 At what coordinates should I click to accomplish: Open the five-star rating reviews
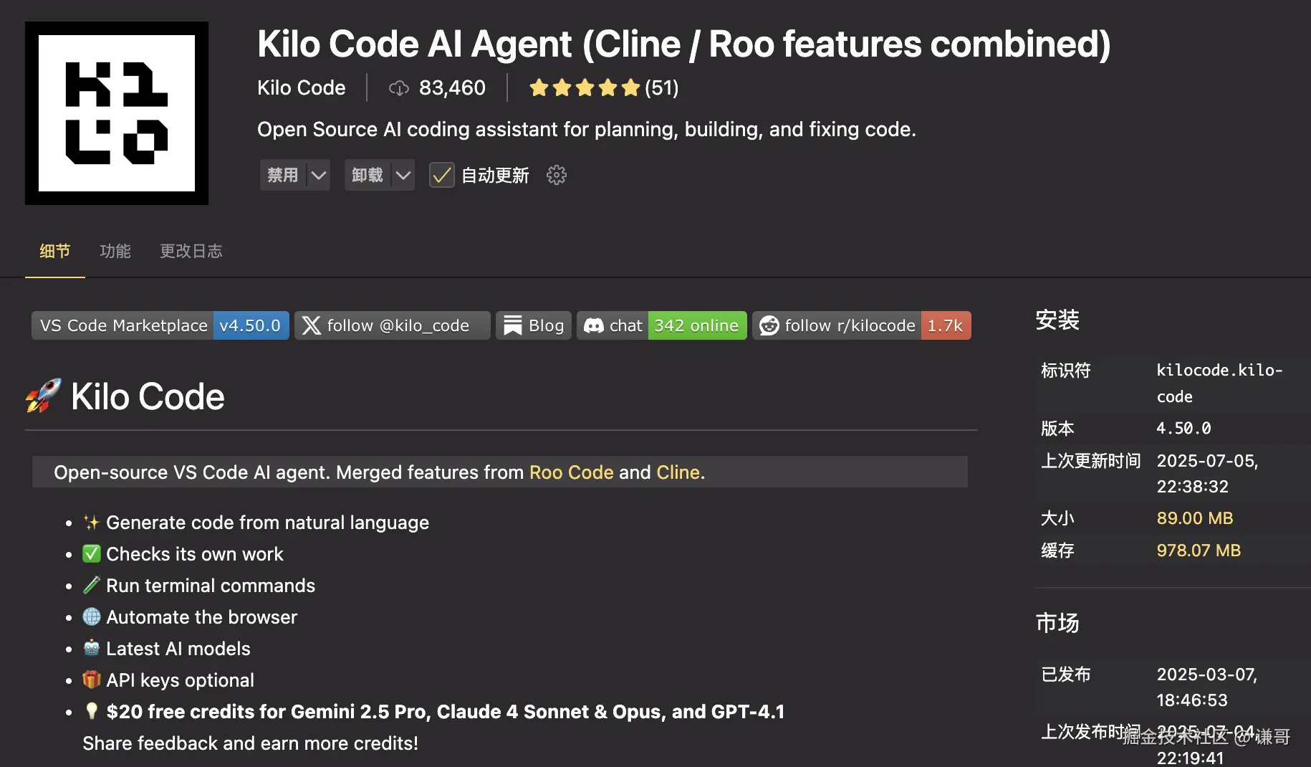603,88
